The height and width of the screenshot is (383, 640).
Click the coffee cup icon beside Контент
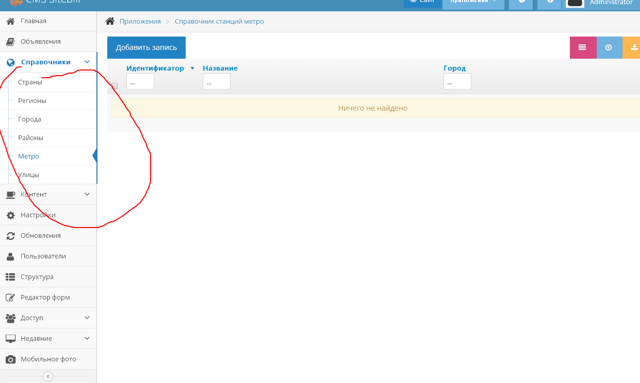tap(10, 195)
